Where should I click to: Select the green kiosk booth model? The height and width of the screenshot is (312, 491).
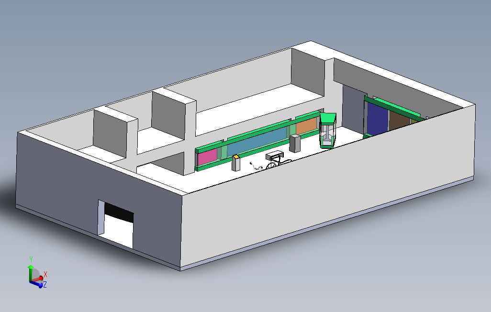point(327,130)
